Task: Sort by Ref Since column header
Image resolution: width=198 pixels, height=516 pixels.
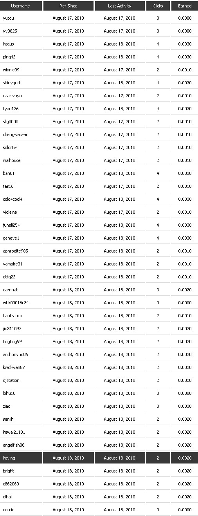Action: [68, 6]
